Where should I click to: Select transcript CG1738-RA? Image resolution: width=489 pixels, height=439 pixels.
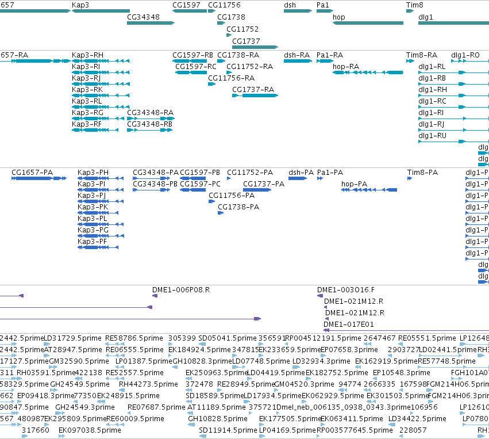pyautogui.click(x=221, y=61)
